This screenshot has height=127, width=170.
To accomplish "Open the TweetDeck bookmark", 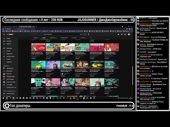I will [x=27, y=31].
